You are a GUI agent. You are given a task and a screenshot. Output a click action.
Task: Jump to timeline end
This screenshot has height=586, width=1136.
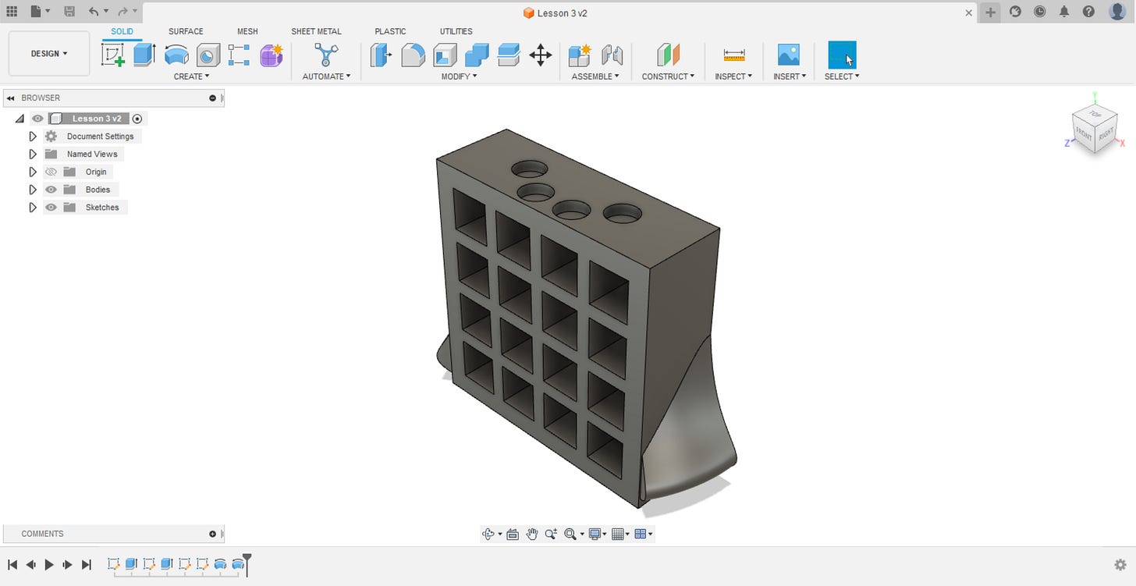coord(87,564)
